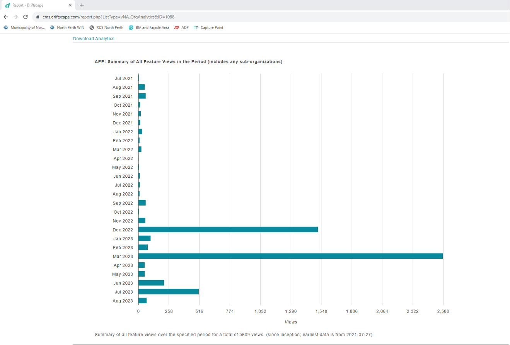
Task: Click the Feb 2023 bar in chart
Action: (x=143, y=247)
